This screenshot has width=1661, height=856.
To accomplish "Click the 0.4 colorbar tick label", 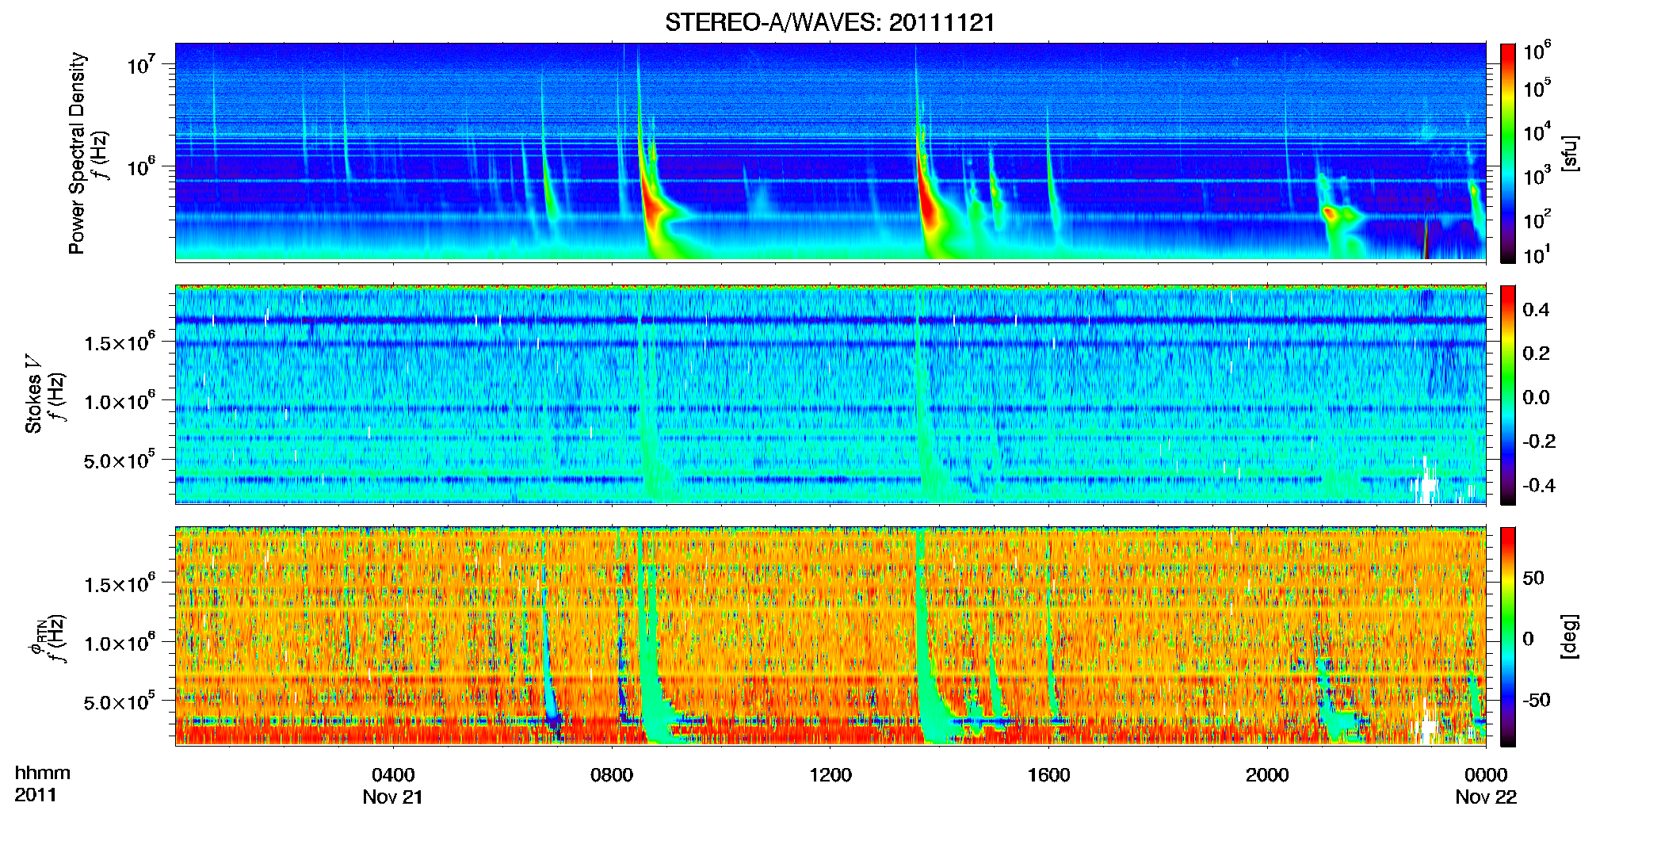I will 1536,309.
